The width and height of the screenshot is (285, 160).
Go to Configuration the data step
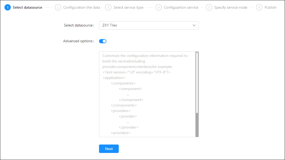(x=81, y=7)
